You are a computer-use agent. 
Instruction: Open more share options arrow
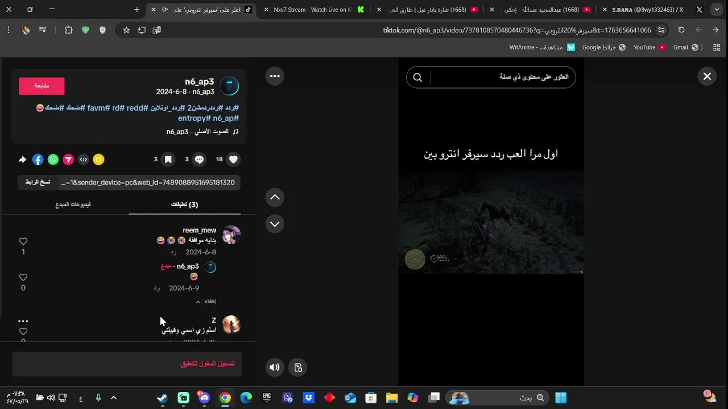23,160
